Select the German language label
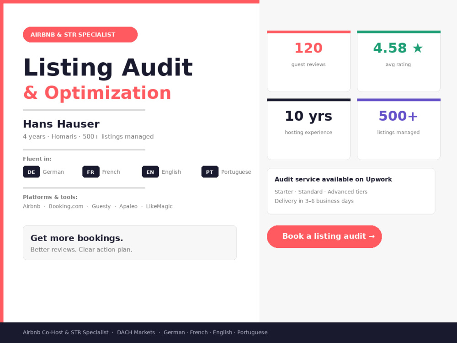 (53, 172)
